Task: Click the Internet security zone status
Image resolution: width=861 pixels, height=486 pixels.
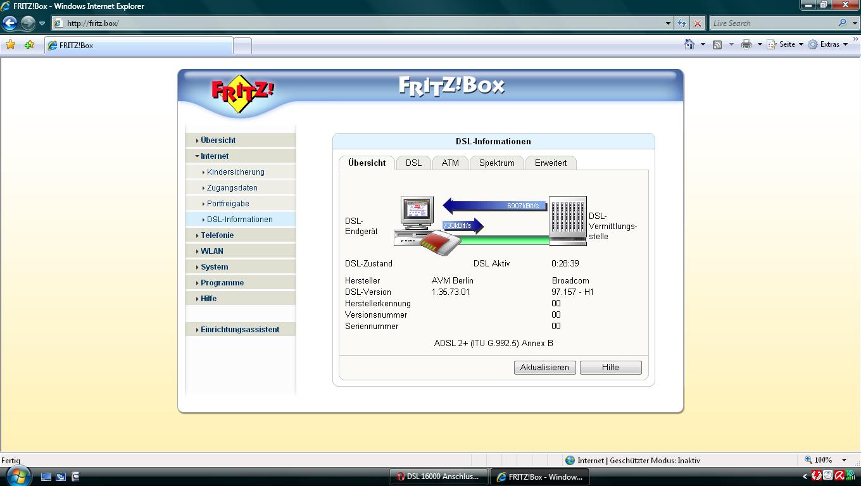Action: pyautogui.click(x=633, y=461)
